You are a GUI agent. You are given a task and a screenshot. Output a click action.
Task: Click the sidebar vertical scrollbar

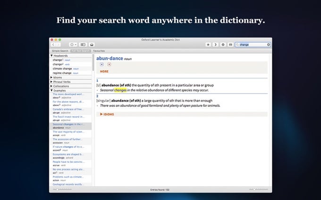(93, 63)
